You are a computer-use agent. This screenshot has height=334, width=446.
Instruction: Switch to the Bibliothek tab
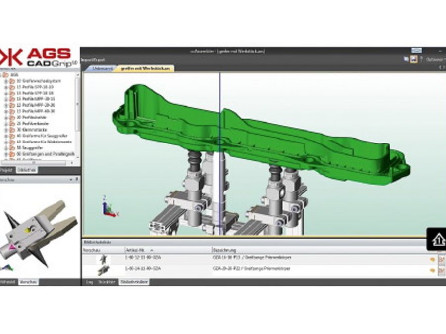pos(26,170)
